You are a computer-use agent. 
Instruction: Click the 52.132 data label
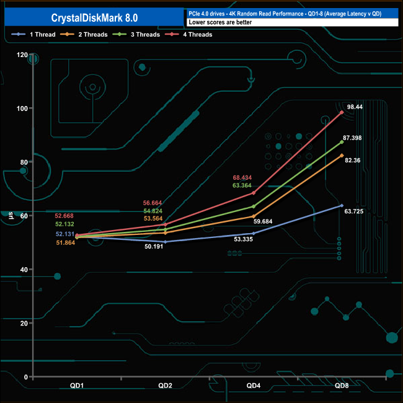pos(64,224)
